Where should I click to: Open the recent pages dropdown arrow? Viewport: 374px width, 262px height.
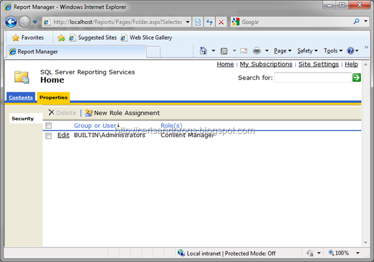pos(35,22)
